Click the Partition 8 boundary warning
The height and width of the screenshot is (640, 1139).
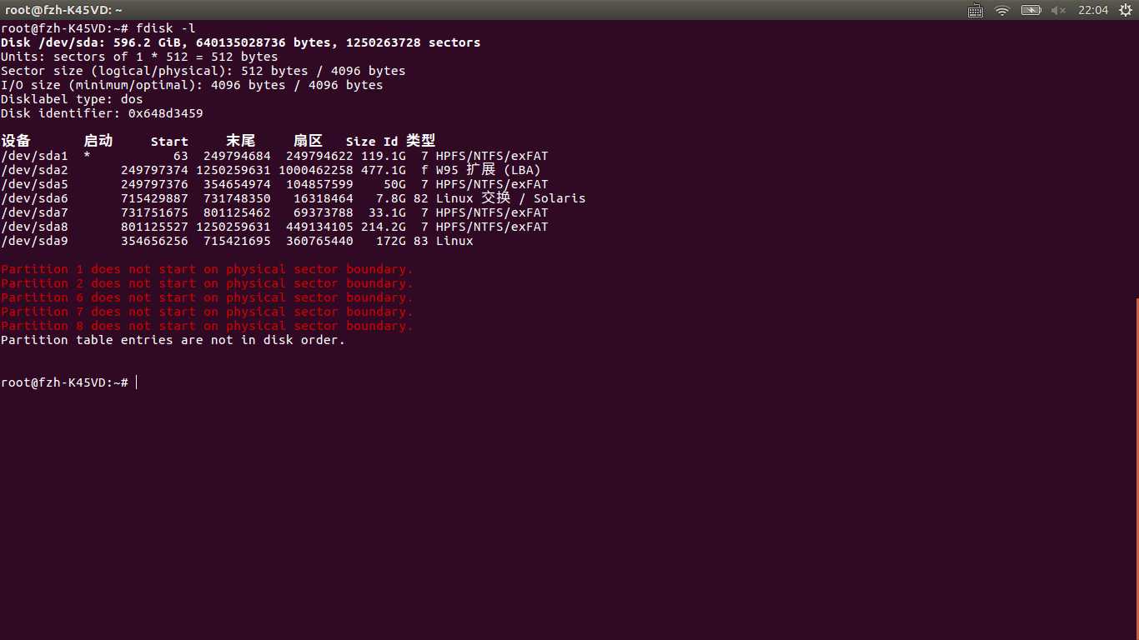[x=207, y=326]
